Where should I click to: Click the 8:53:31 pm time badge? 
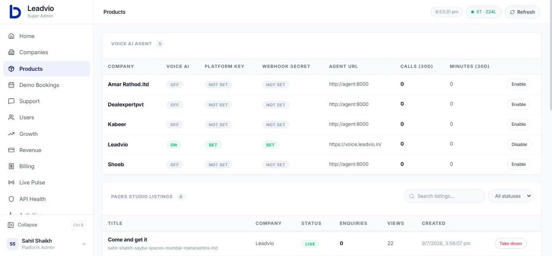[447, 12]
